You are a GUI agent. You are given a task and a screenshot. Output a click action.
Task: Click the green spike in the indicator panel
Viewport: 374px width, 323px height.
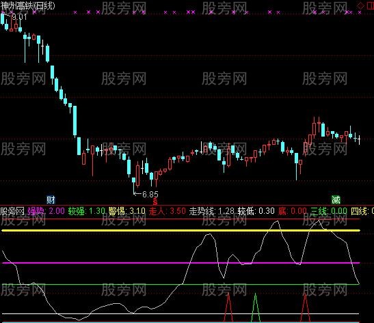coord(256,307)
